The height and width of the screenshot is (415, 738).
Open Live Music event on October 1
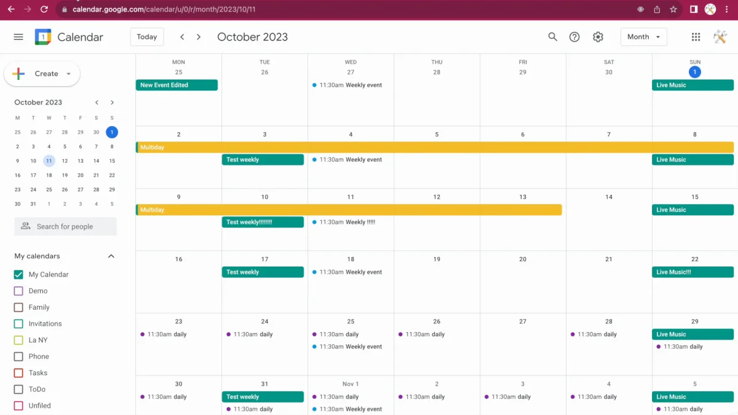[692, 85]
